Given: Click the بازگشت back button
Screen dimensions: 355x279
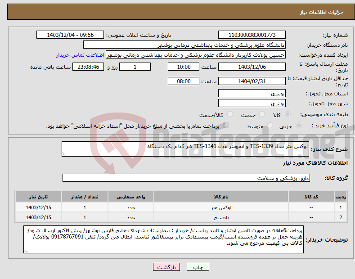Looking at the screenshot, I should [166, 267].
